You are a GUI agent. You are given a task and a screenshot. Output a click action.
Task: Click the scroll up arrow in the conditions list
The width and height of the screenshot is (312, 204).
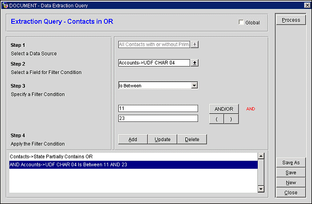(x=261, y=156)
